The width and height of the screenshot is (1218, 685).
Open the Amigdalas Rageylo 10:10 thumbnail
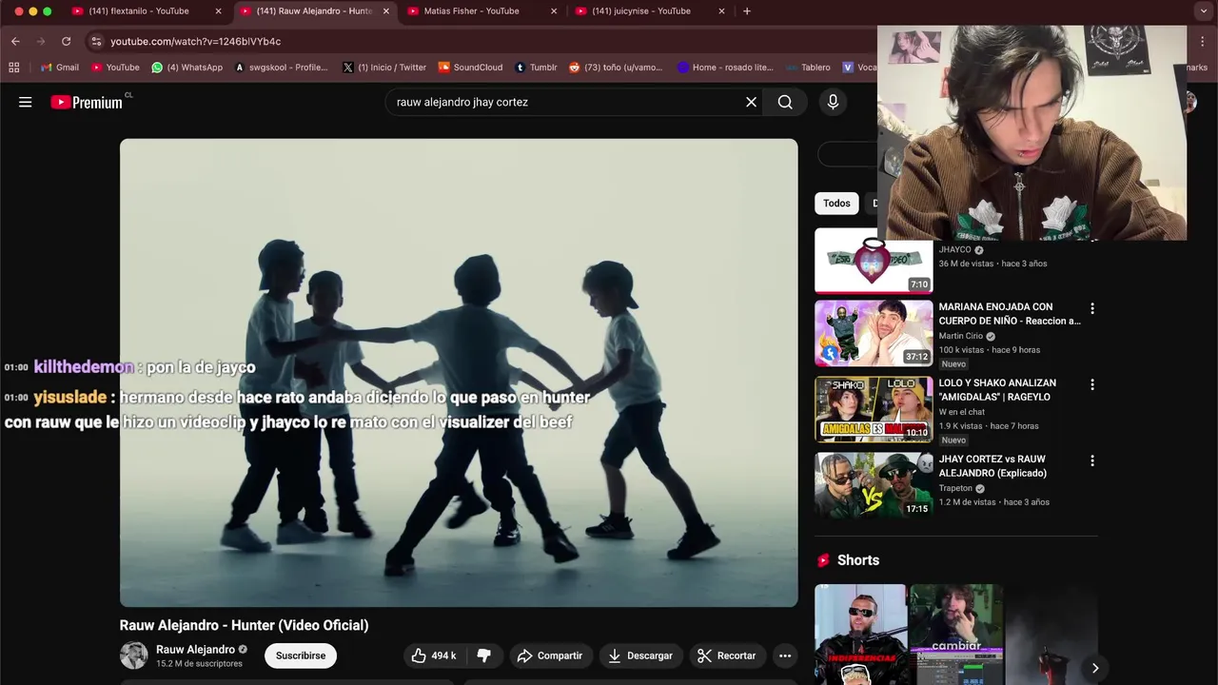click(874, 409)
